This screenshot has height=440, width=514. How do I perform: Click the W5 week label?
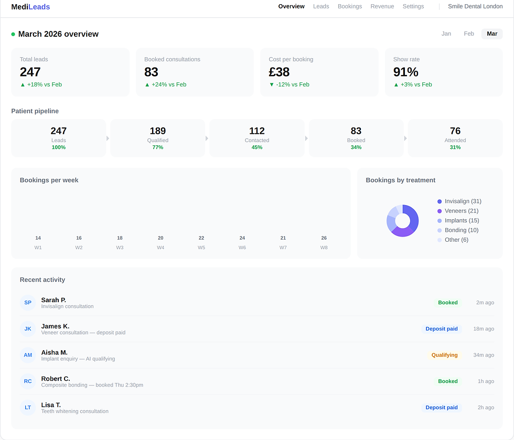click(x=201, y=248)
